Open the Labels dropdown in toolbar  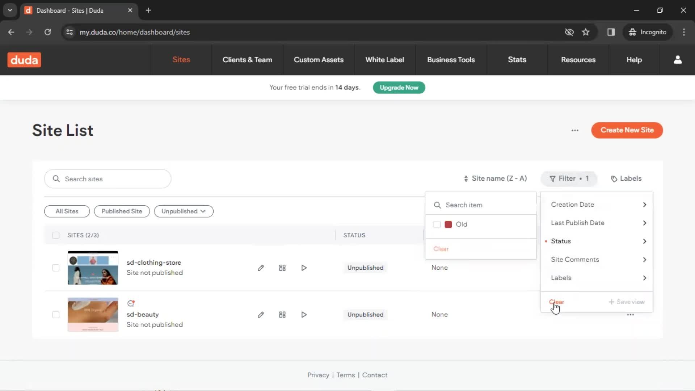click(626, 178)
